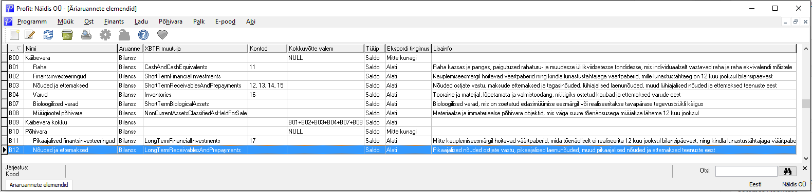
Task: Open the Müük menu
Action: click(65, 22)
